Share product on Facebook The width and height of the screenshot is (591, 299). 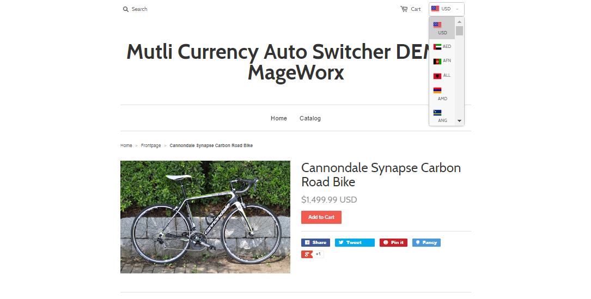315,242
